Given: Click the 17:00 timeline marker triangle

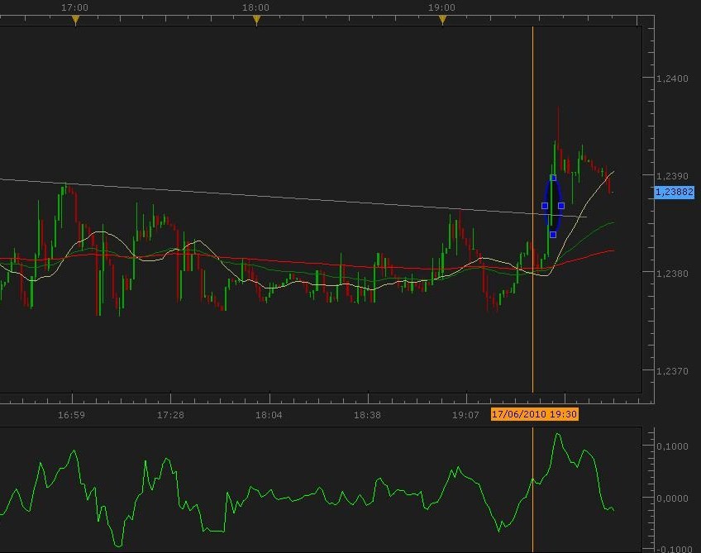Looking at the screenshot, I should tap(75, 20).
